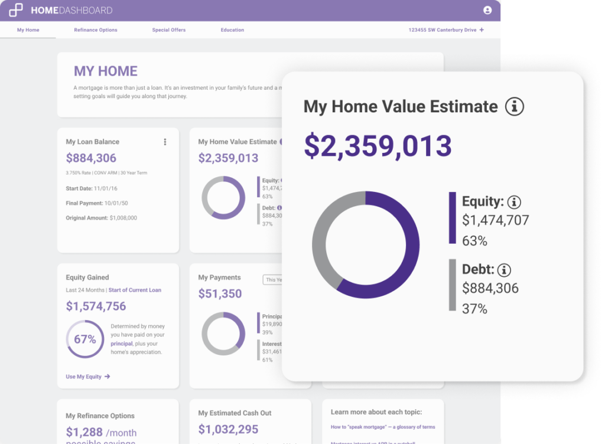Switch to the My Home tab
Viewport: 605px width, 444px height.
pos(28,30)
